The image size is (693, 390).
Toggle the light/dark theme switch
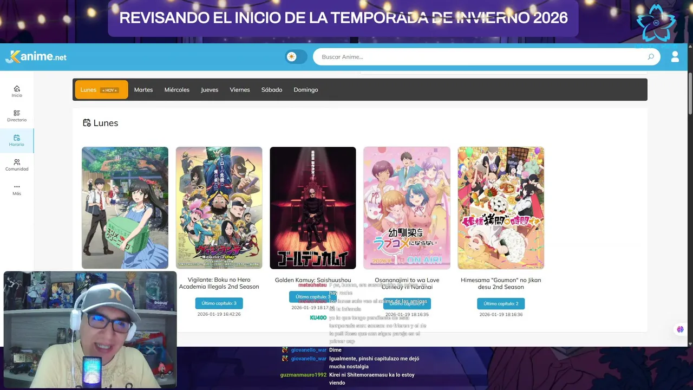[x=296, y=57]
